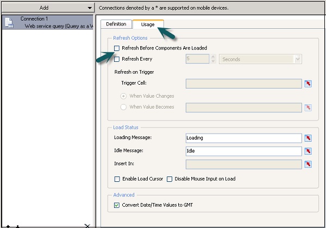Select the Usage tab
Screen dimensions: 326x228
tap(148, 24)
